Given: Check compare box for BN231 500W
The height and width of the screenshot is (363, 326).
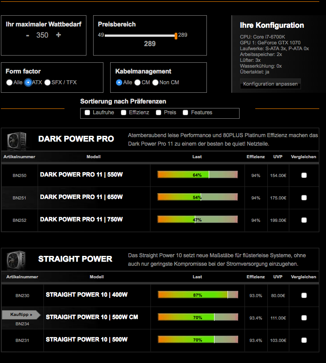Looking at the screenshot, I should (304, 340).
